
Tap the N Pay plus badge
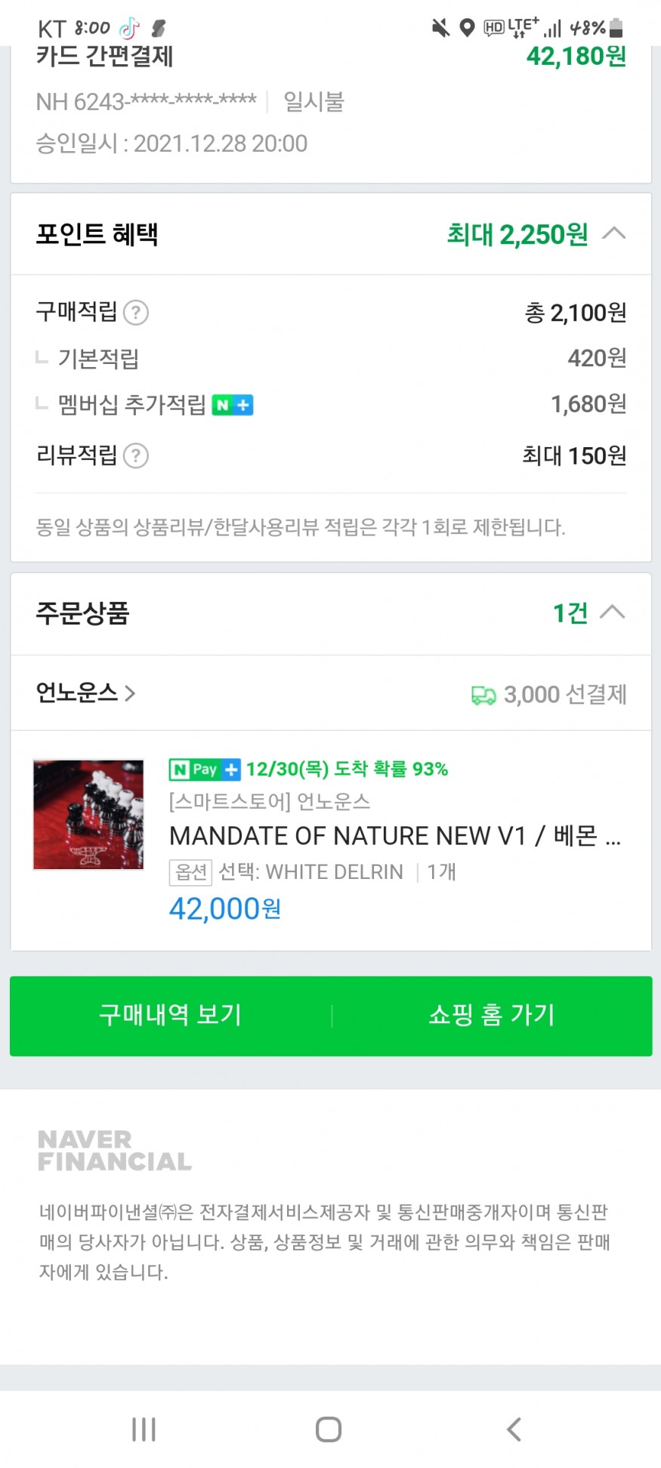[204, 769]
